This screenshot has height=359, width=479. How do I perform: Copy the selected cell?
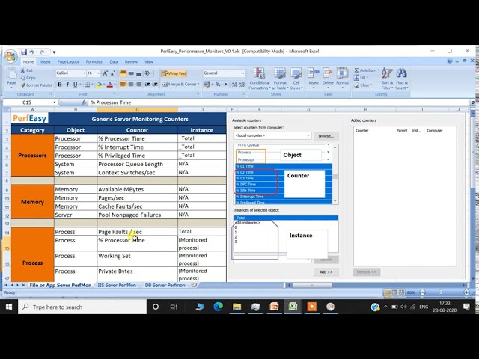[28, 78]
